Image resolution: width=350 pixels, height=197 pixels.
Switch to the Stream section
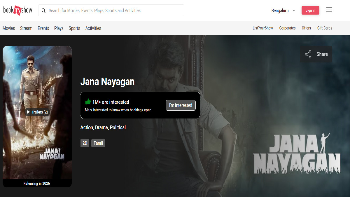coord(26,28)
